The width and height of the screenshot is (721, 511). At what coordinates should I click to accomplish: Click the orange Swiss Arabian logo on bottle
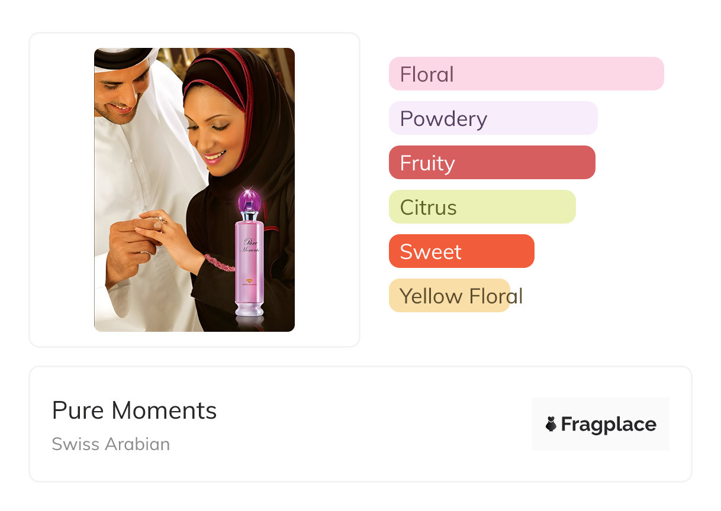pyautogui.click(x=249, y=282)
